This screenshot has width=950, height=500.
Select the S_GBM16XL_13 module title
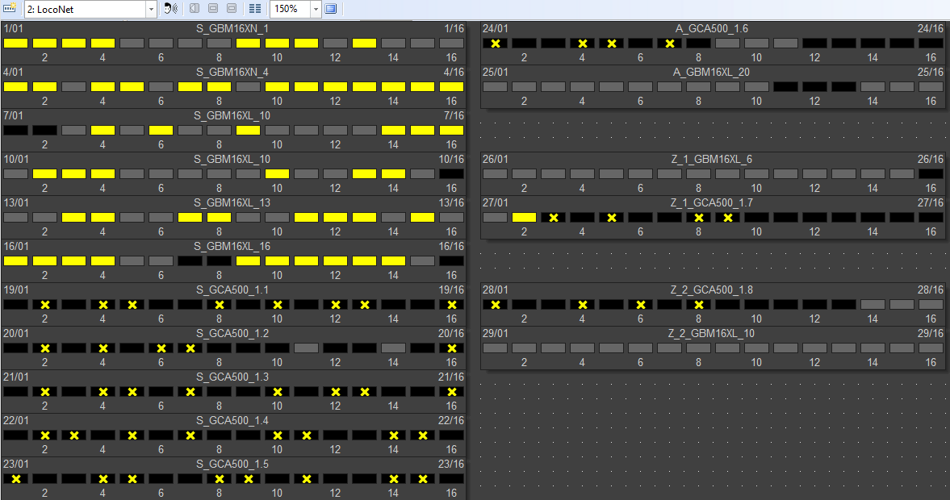pyautogui.click(x=232, y=203)
